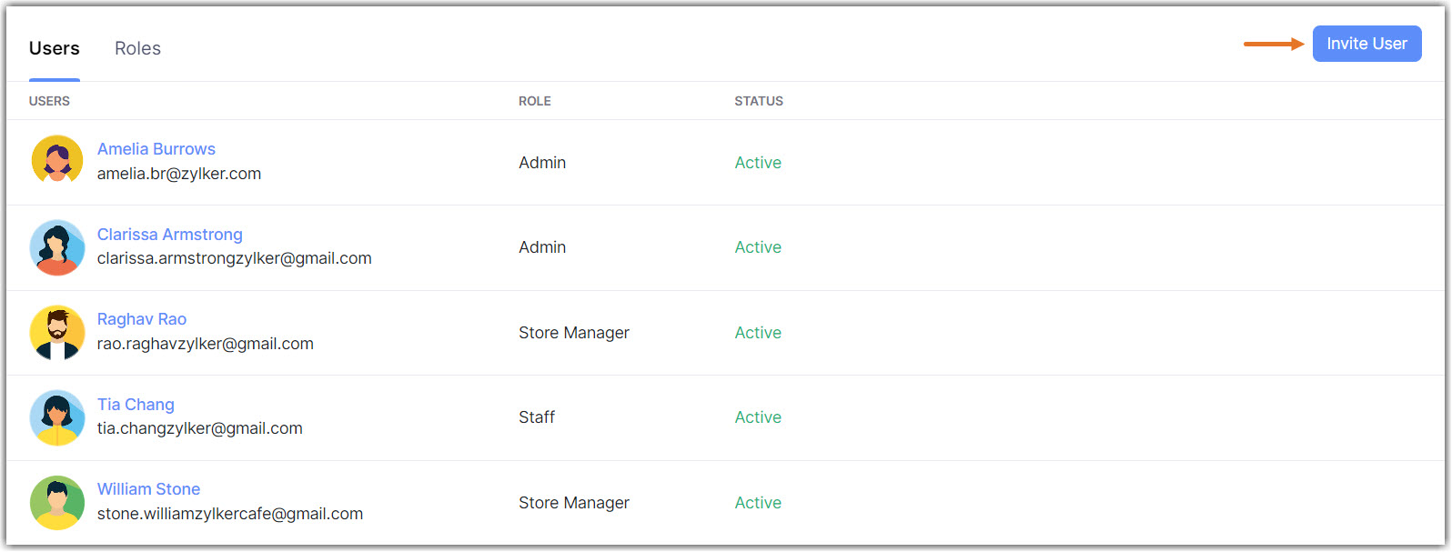Image resolution: width=1452 pixels, height=552 pixels.
Task: Click Raghav Rao's avatar icon
Action: tap(57, 332)
